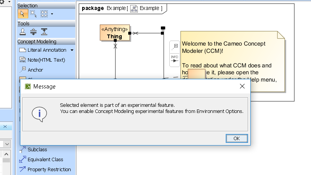This screenshot has height=175, width=311.
Task: Select the Note(HTML Text) tool
Action: coord(42,60)
